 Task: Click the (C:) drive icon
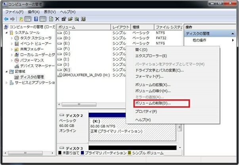(59, 33)
